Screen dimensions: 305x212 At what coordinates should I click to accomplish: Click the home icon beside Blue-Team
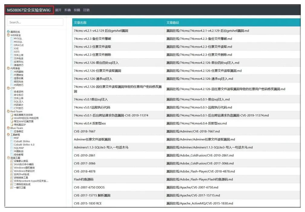[x=8, y=128]
